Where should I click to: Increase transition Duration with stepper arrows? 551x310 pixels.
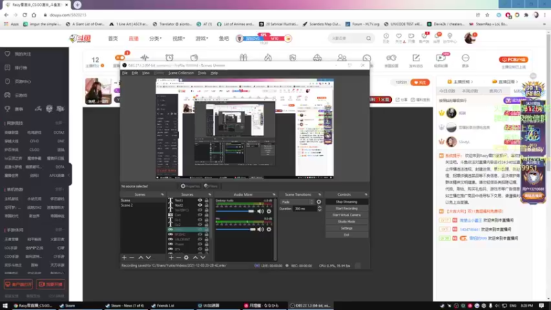tap(320, 207)
